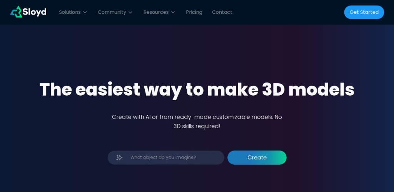The image size is (394, 192).
Task: Click the sparkle AI icon in prompt box
Action: pyautogui.click(x=119, y=157)
